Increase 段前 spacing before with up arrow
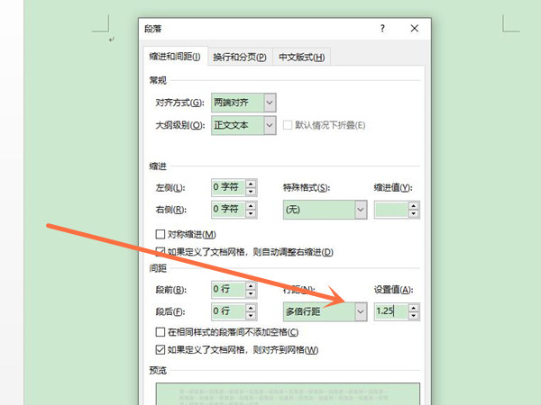Image resolution: width=541 pixels, height=405 pixels. 251,285
